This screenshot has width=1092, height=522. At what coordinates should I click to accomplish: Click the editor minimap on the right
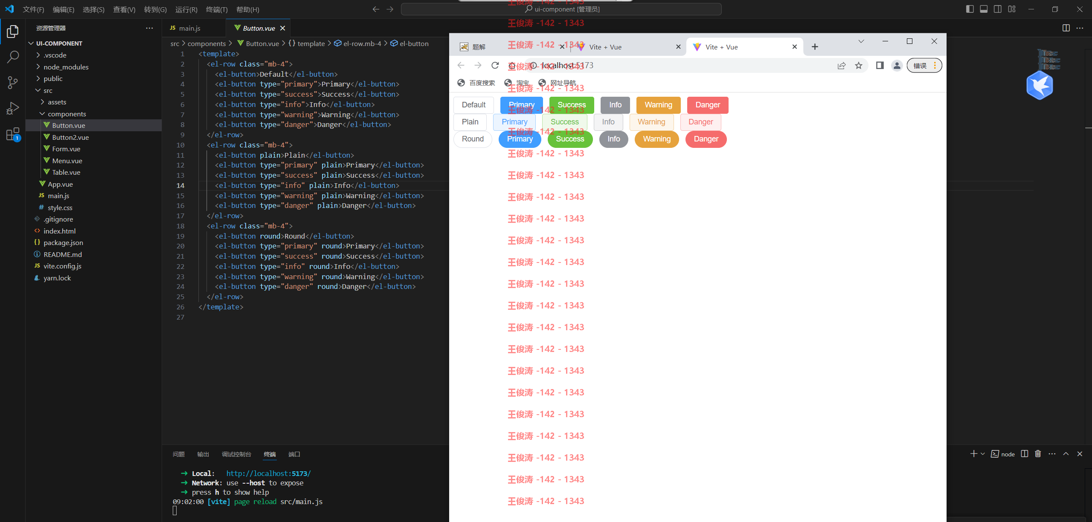coord(1049,60)
